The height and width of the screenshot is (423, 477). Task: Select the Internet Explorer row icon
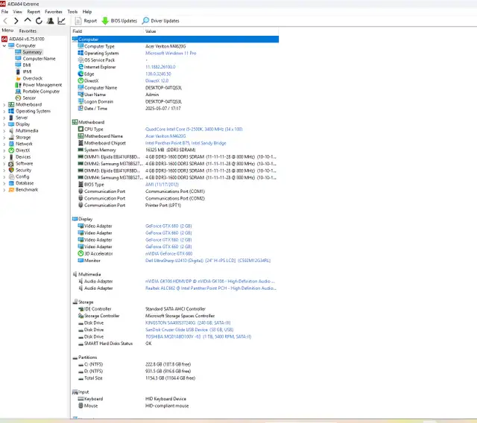click(x=80, y=67)
